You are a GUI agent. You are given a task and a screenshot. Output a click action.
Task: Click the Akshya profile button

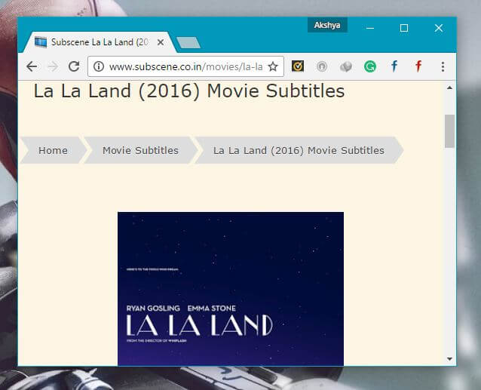click(x=327, y=26)
